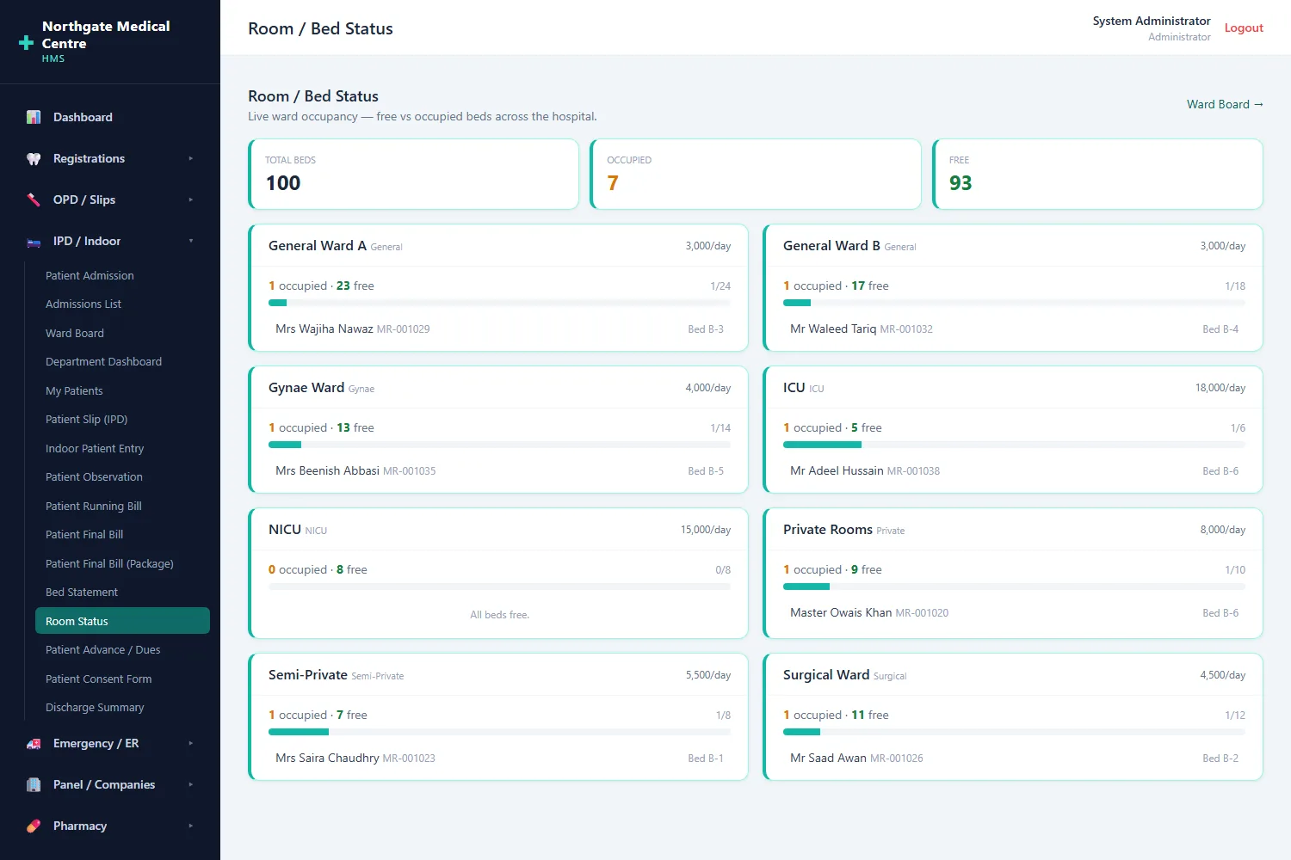
Task: Click patient Mrs Wajiha Nawaz MR-001029
Action: [x=352, y=329]
